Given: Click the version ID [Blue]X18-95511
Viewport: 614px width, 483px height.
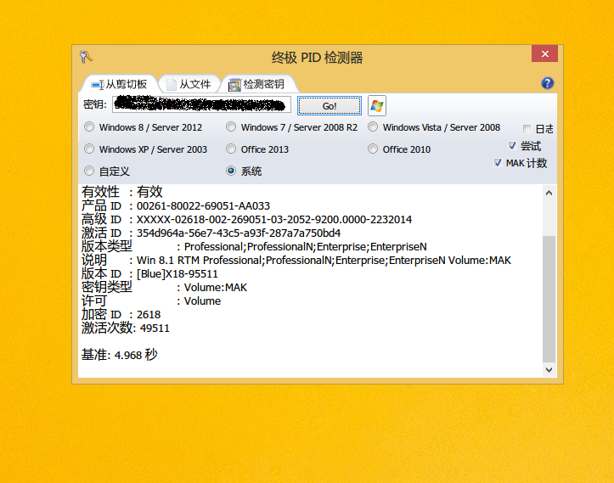Looking at the screenshot, I should coord(177,274).
